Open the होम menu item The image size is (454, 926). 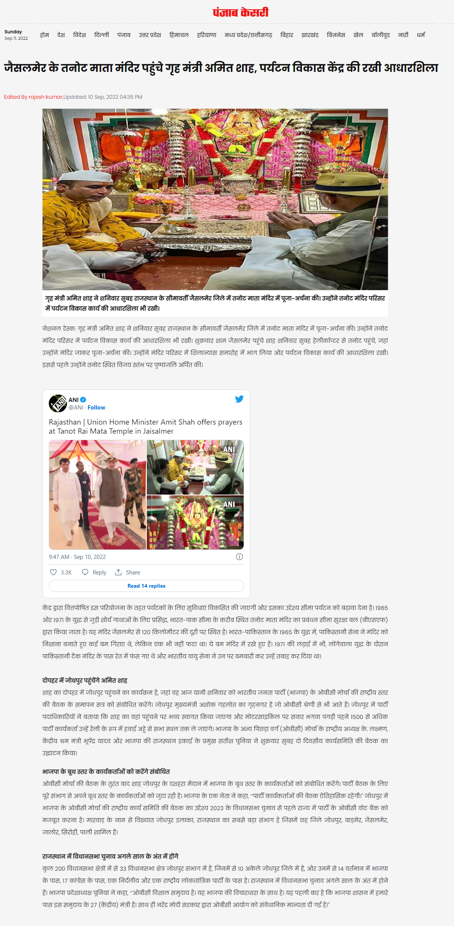point(44,35)
